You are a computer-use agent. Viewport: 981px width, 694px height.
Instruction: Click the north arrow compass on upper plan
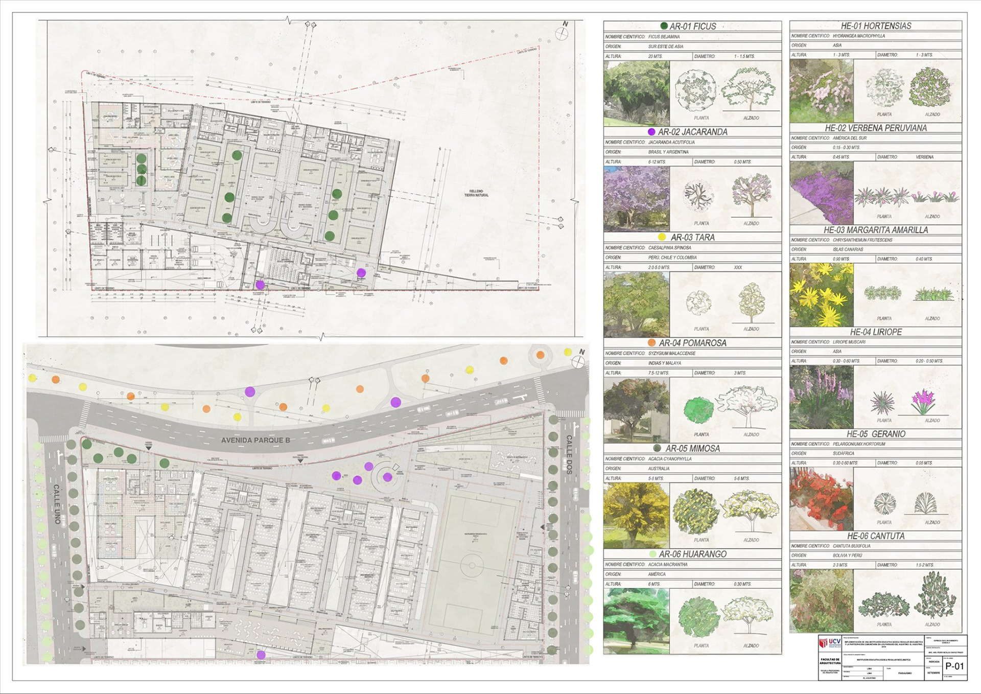(562, 33)
